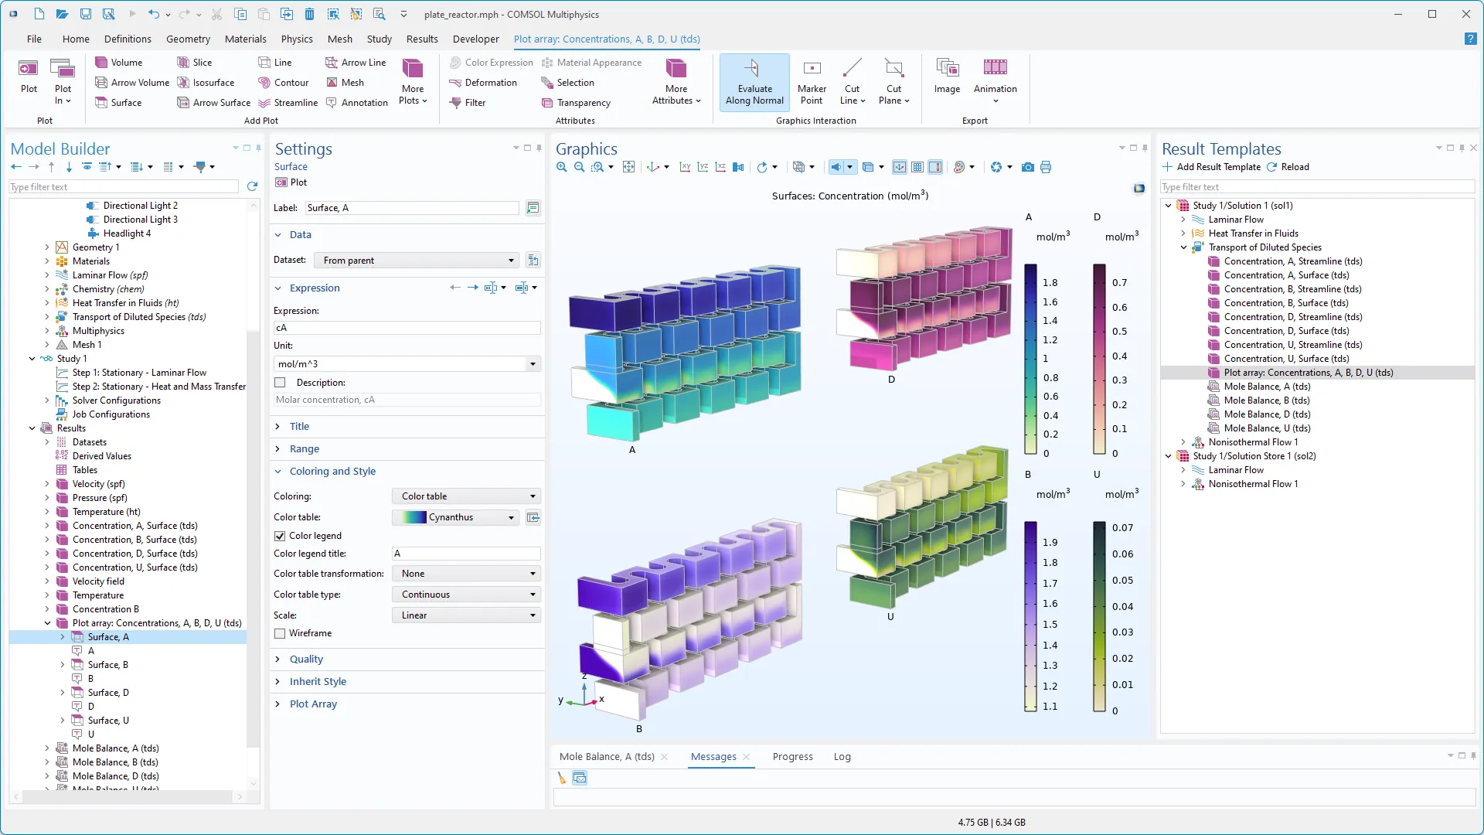Viewport: 1484px width, 835px height.
Task: Click the Streamline plot icon in ribbon
Action: point(264,103)
